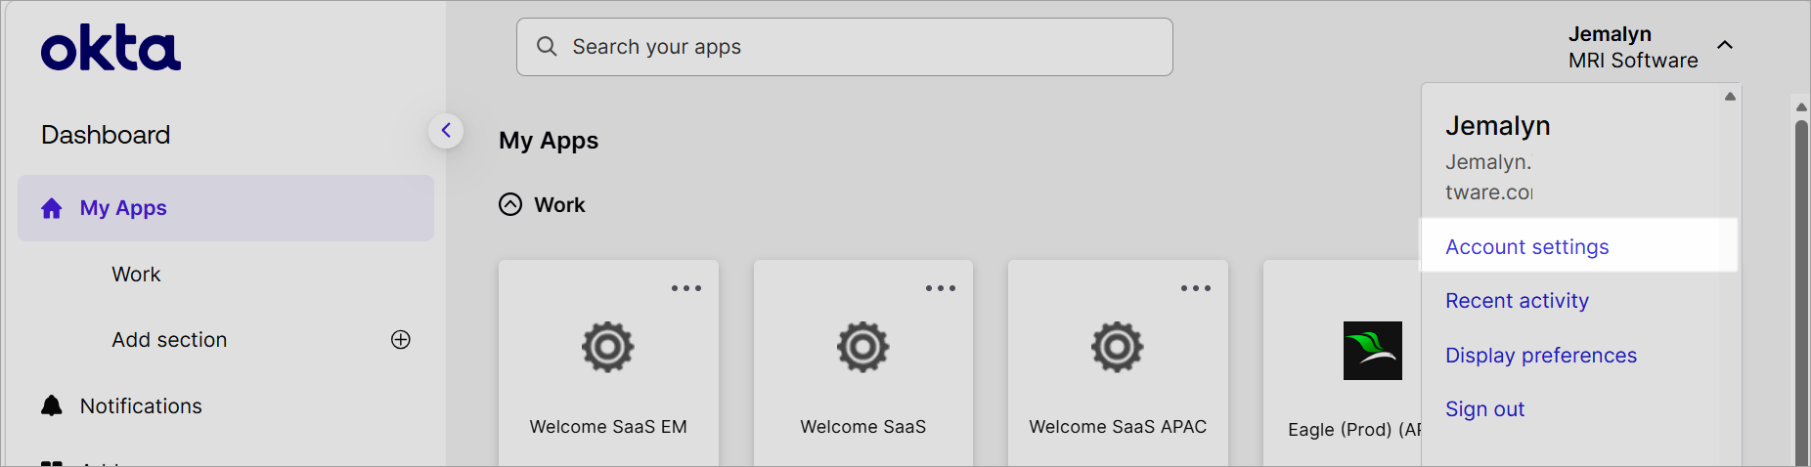Open Display preferences link
This screenshot has width=1811, height=467.
pyautogui.click(x=1541, y=356)
